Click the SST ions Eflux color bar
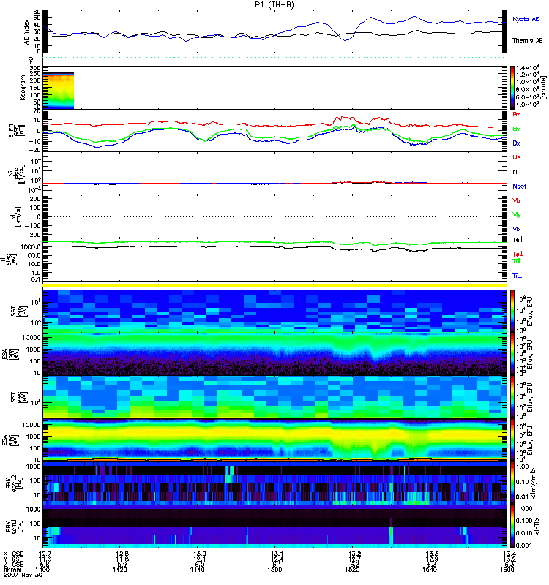The width and height of the screenshot is (549, 585). (x=512, y=311)
